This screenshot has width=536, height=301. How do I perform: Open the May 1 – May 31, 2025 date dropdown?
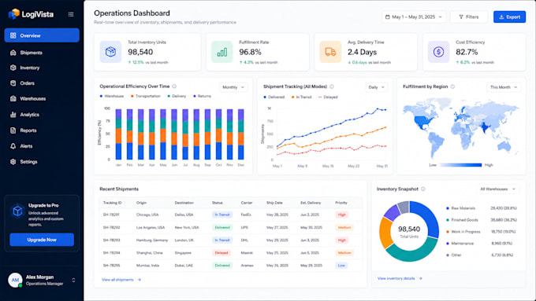(x=414, y=17)
